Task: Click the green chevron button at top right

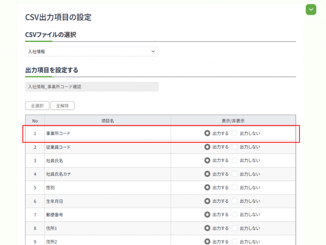Action: click(311, 10)
